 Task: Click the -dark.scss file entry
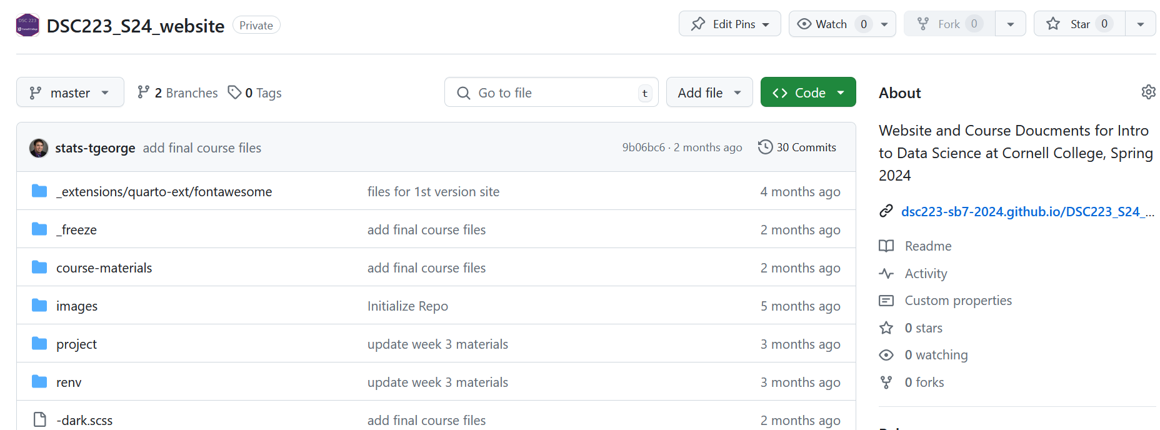tap(84, 421)
